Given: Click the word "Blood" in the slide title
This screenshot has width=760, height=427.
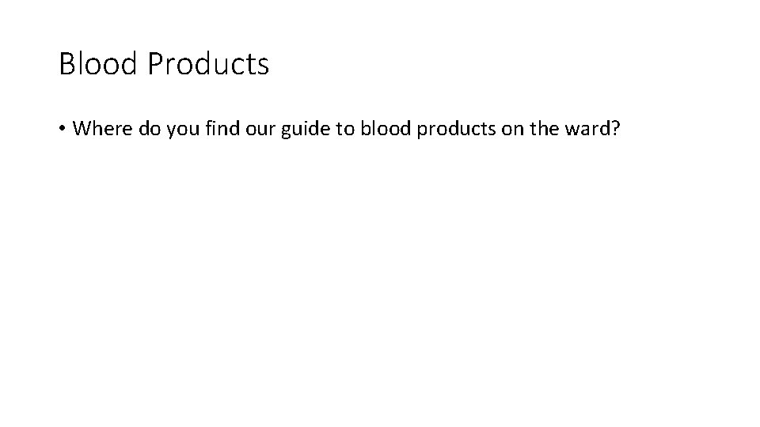Looking at the screenshot, I should [97, 64].
